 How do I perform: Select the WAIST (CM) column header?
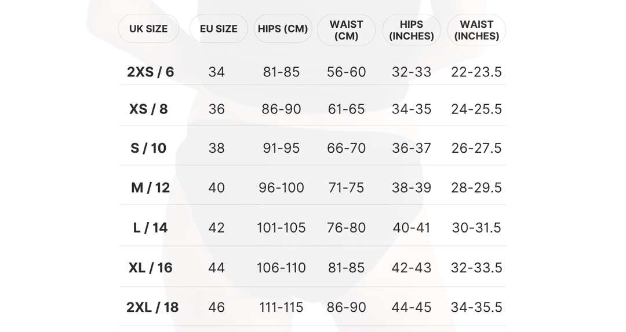click(346, 30)
